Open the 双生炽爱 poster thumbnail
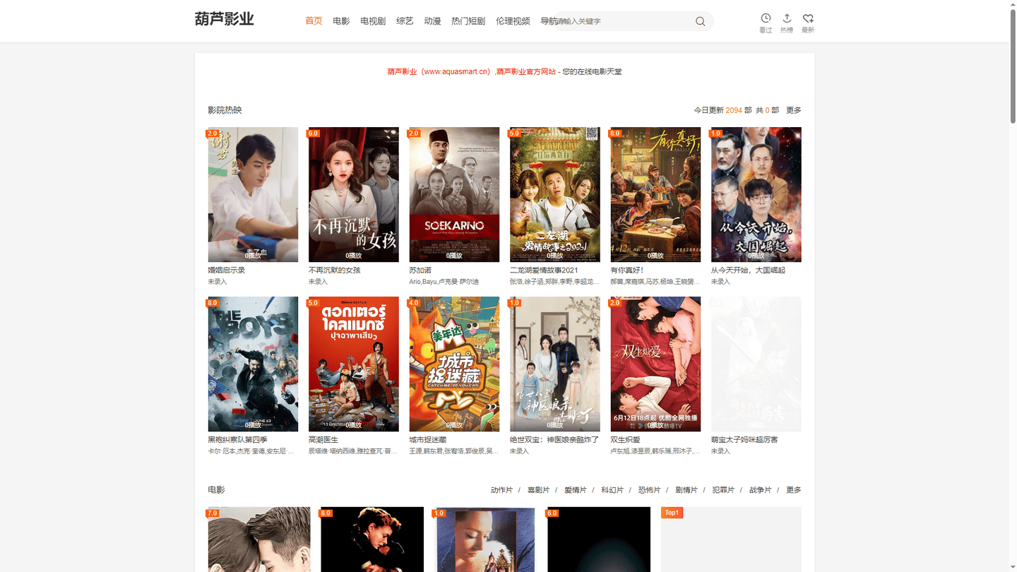 655,364
